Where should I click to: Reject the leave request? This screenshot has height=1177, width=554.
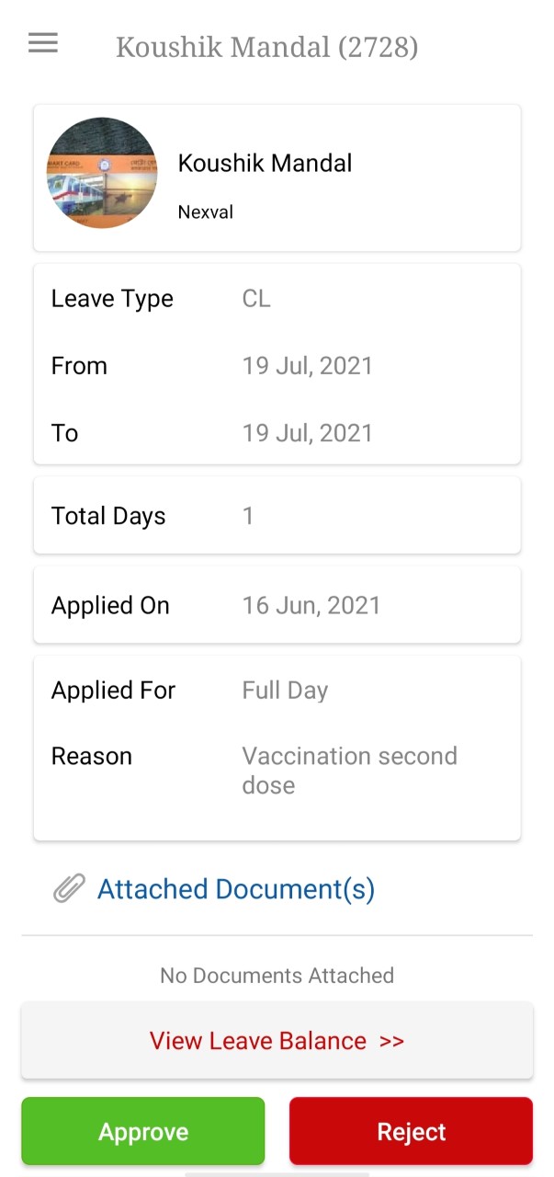point(411,1131)
